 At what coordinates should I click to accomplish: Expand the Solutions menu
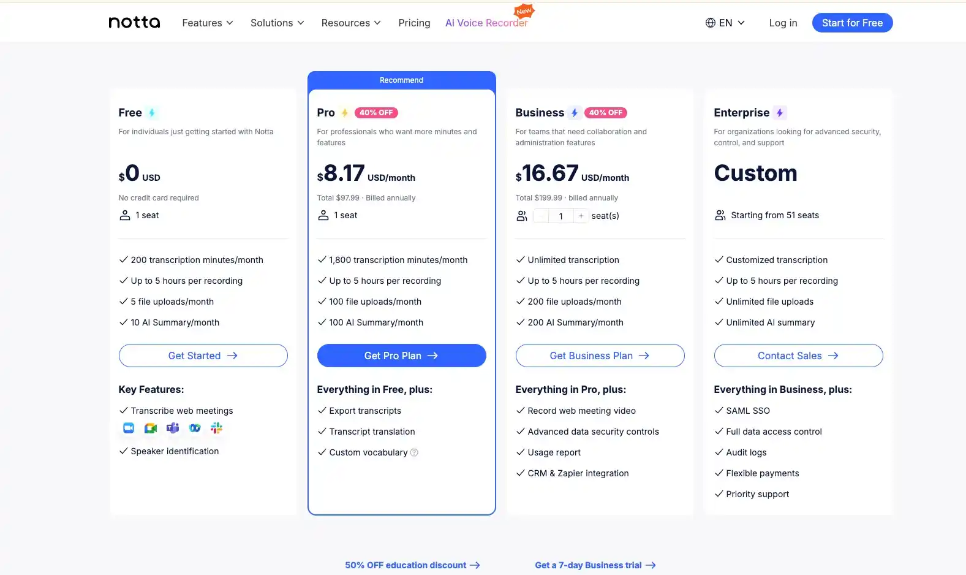(277, 23)
